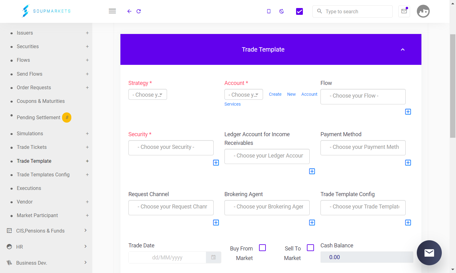Open the Strategy dropdown
456x273 pixels.
point(148,94)
